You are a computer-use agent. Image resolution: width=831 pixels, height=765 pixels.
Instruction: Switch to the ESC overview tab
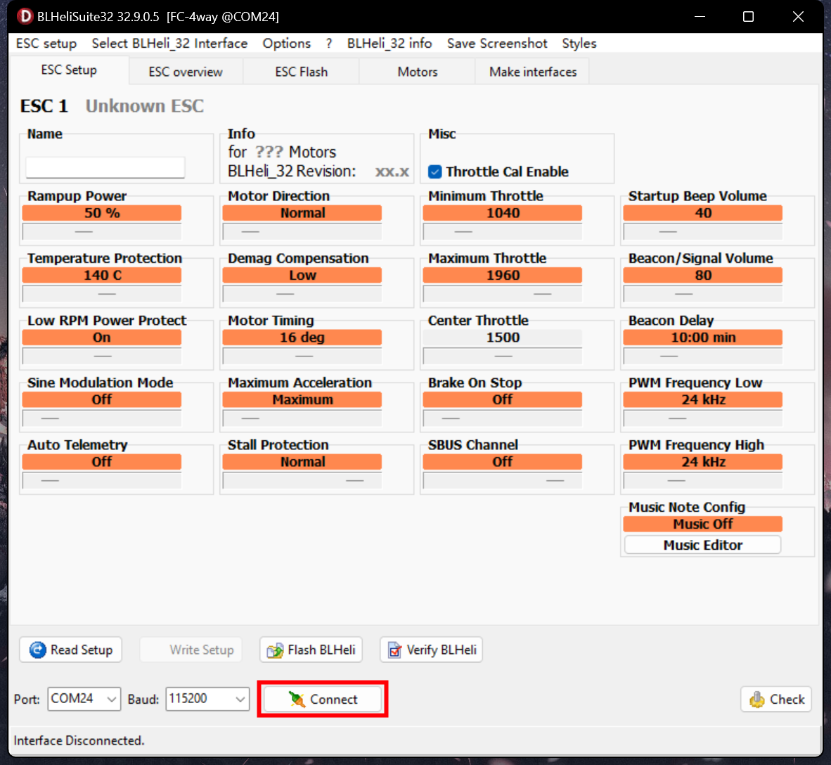(186, 72)
